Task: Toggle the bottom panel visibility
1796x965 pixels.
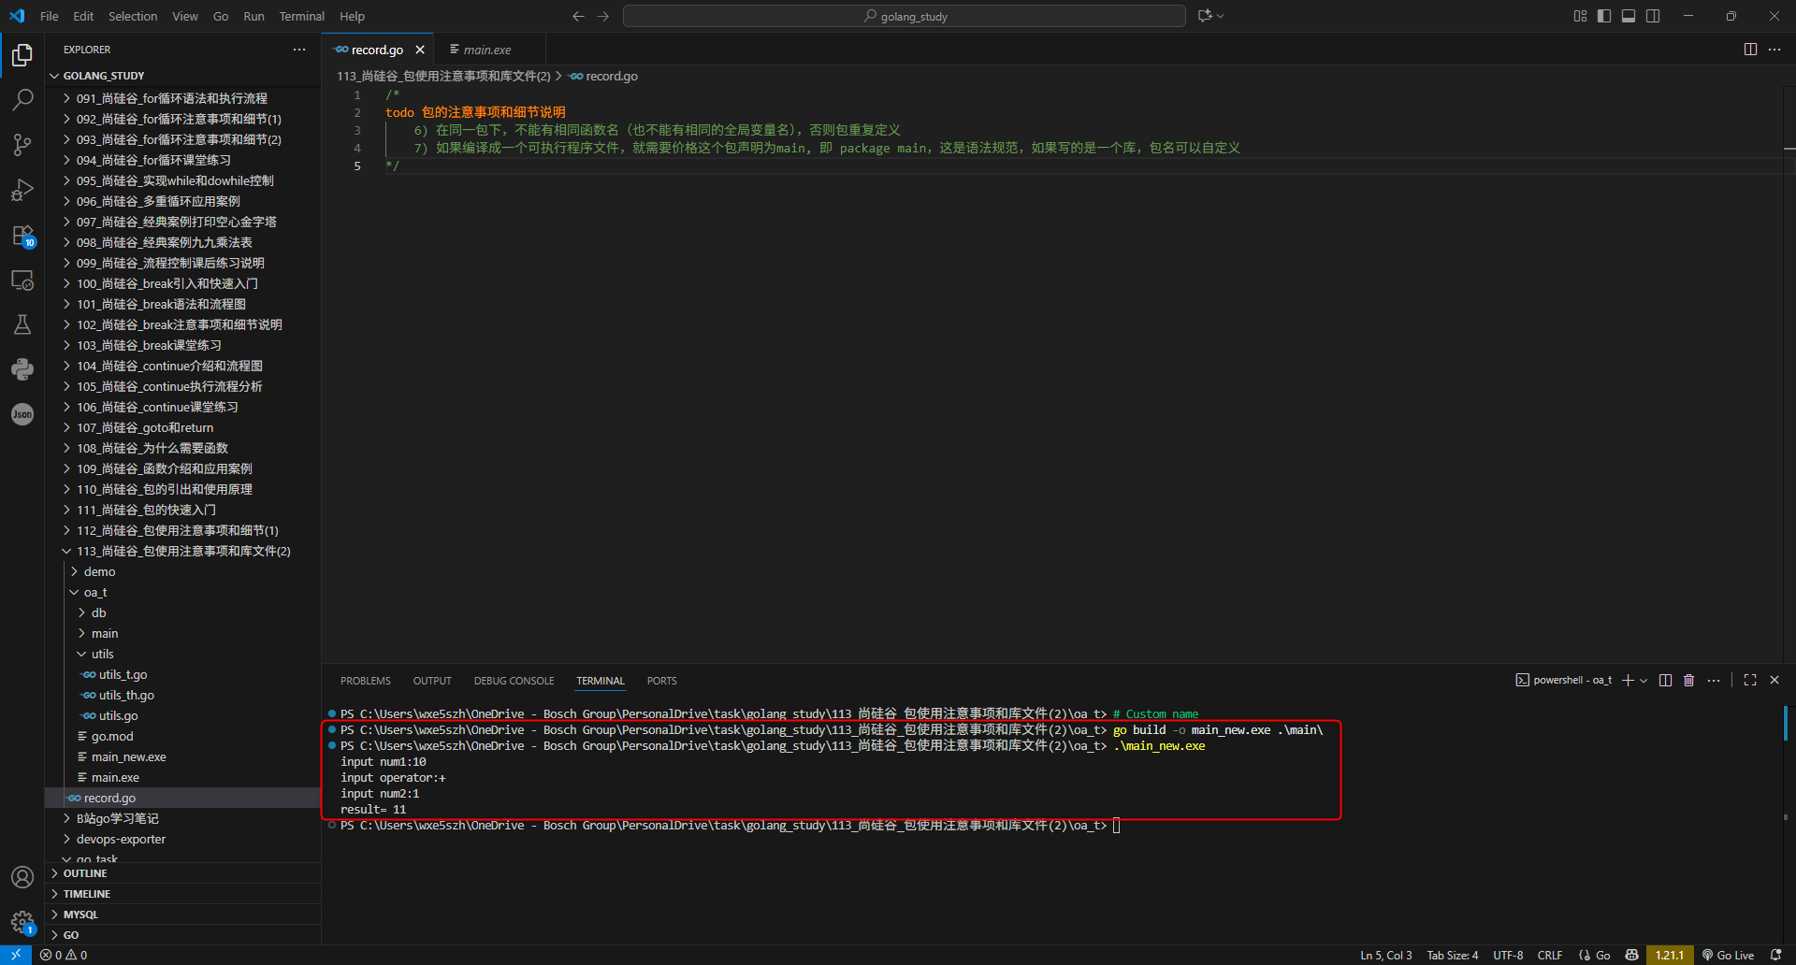Action: coord(1629,16)
